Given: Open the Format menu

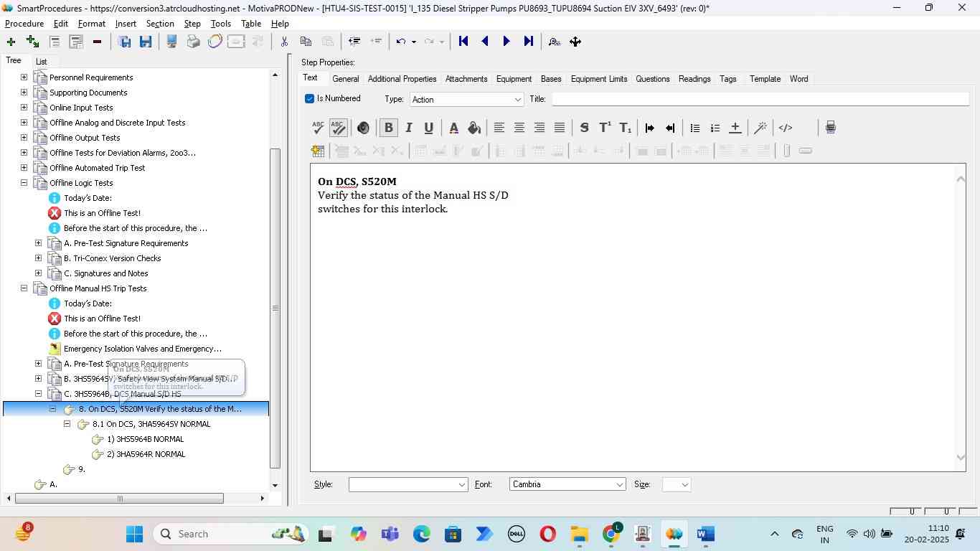Looking at the screenshot, I should 92,24.
